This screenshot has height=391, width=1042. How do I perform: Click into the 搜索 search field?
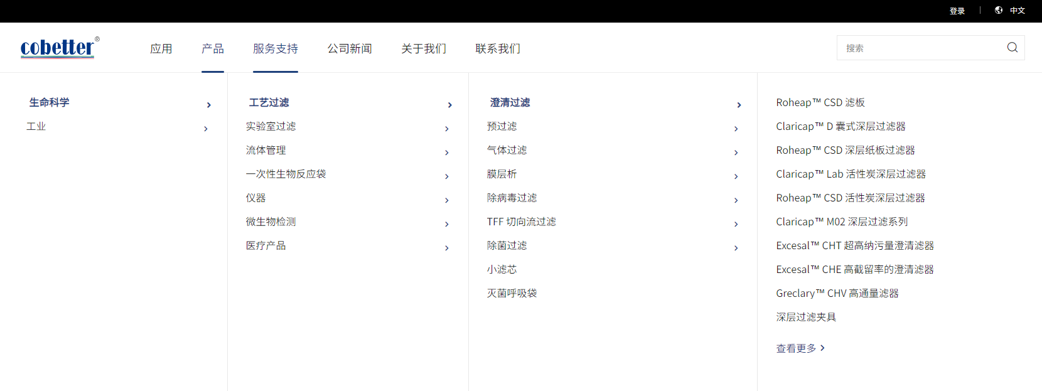pos(920,48)
